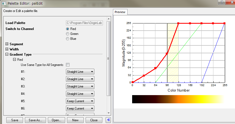235x124 pixels.
Task: Expand the Segment section
Action: tap(7, 44)
